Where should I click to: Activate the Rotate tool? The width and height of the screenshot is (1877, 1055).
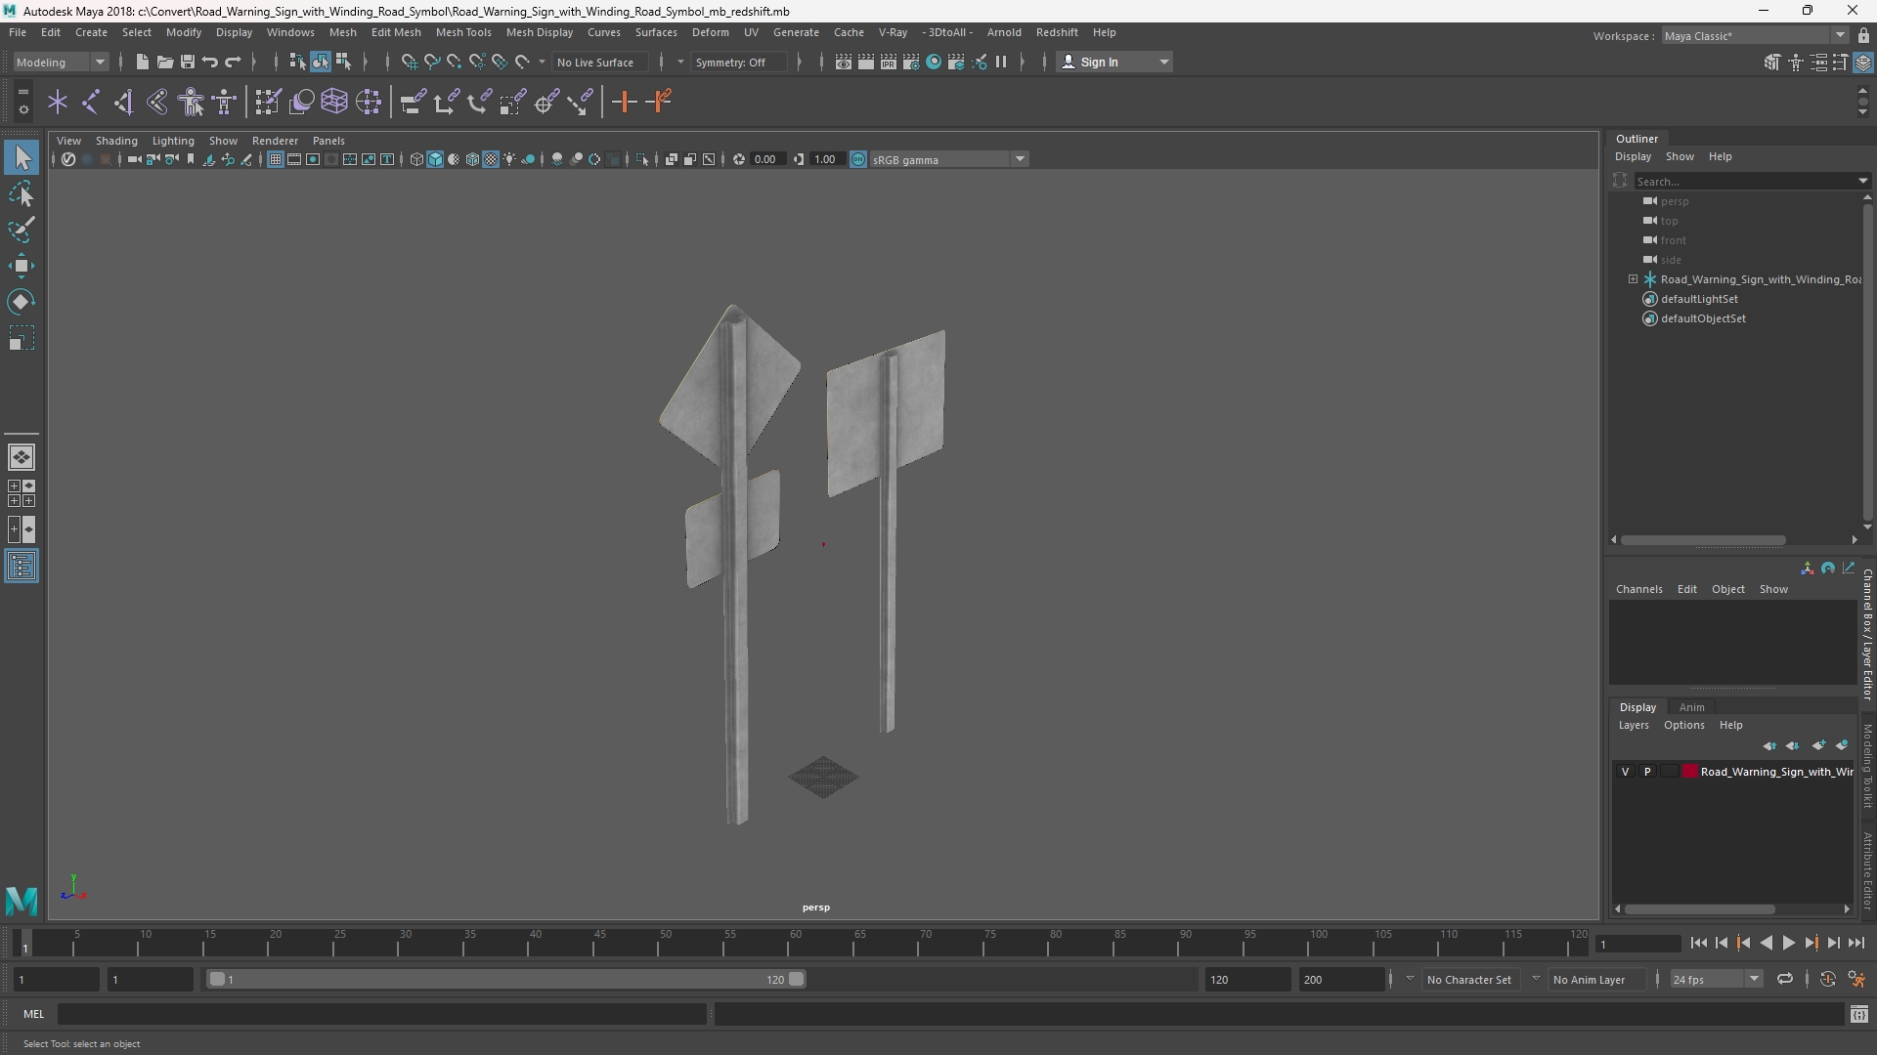click(x=22, y=302)
